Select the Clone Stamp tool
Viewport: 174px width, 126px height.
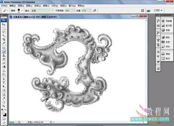pyautogui.click(x=4, y=56)
